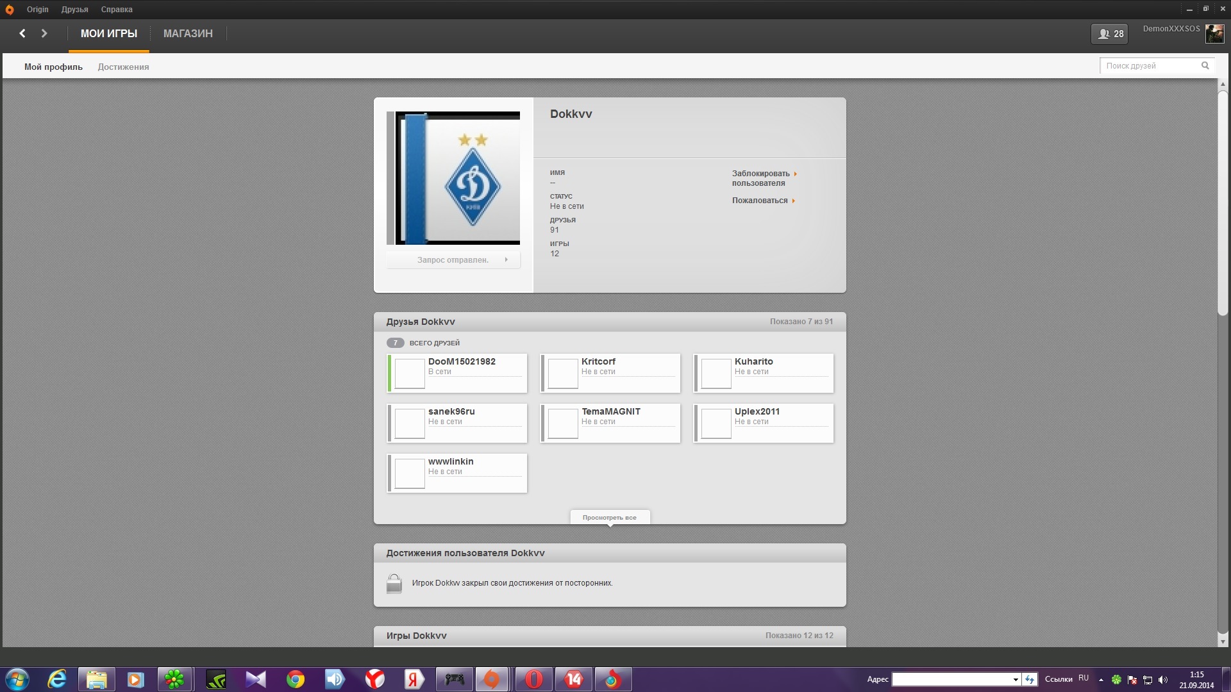The width and height of the screenshot is (1231, 692).
Task: Open DemonXXXSOS account menu
Action: 1171,29
